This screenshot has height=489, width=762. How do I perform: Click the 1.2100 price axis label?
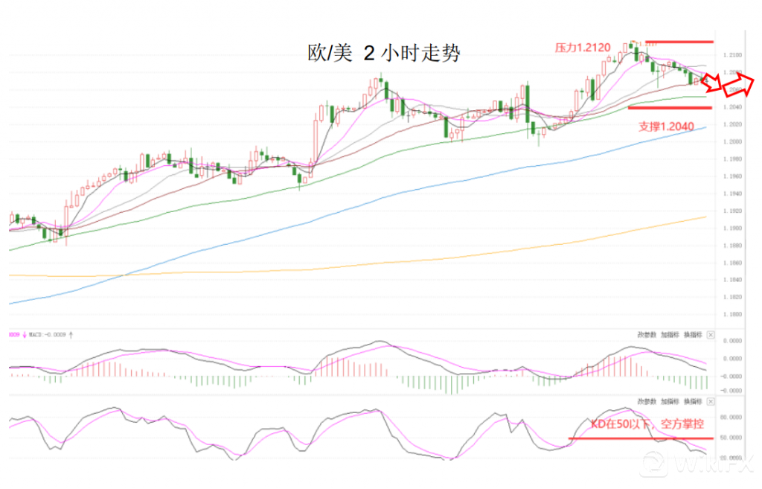point(732,55)
